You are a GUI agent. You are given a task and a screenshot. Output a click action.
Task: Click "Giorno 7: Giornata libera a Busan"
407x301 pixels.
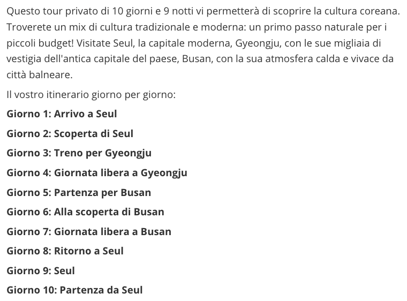tap(89, 232)
